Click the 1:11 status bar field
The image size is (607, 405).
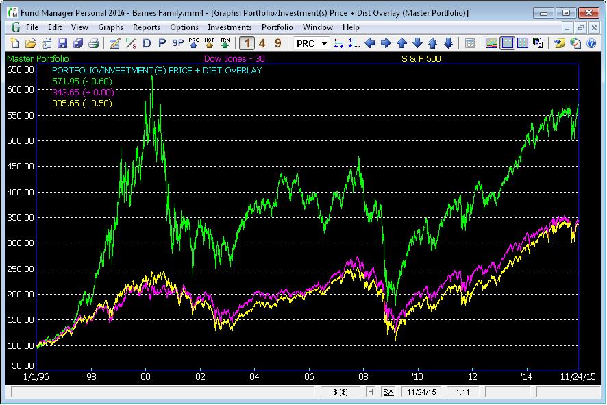462,392
